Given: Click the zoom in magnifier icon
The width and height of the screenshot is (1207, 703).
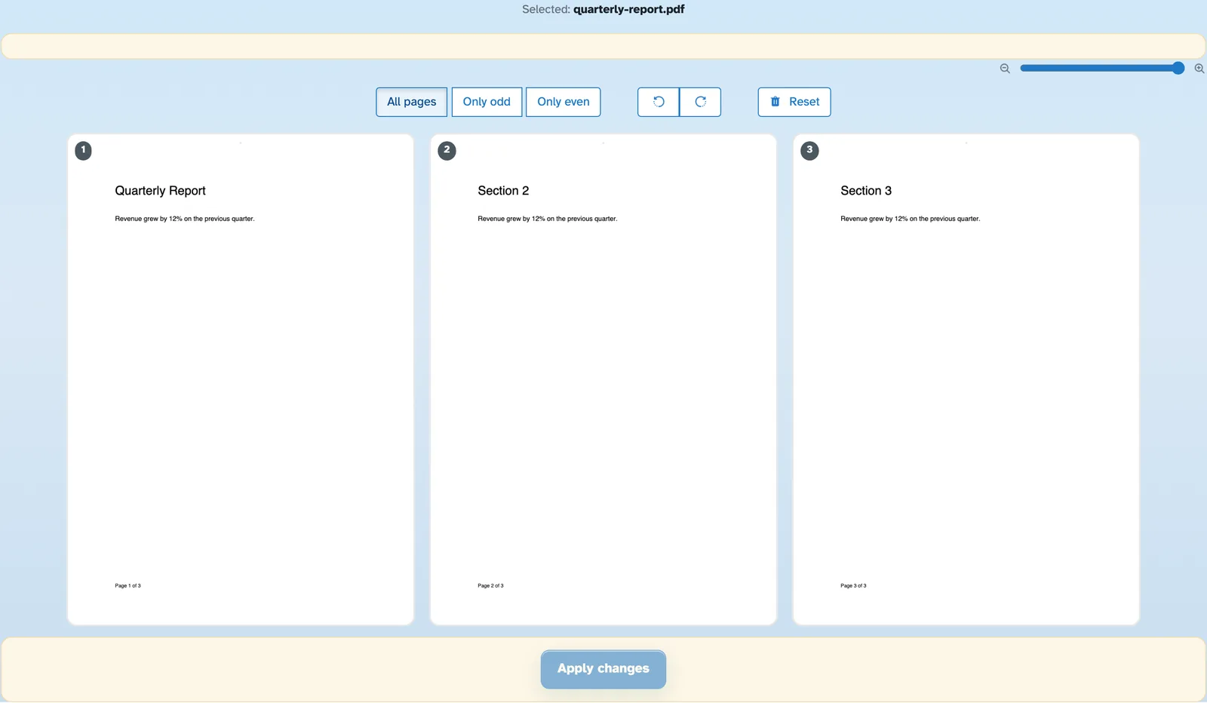Looking at the screenshot, I should coord(1199,69).
